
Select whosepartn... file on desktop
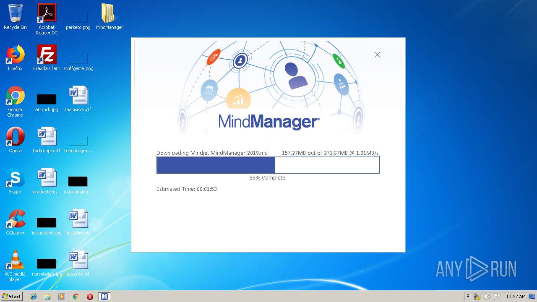click(78, 185)
